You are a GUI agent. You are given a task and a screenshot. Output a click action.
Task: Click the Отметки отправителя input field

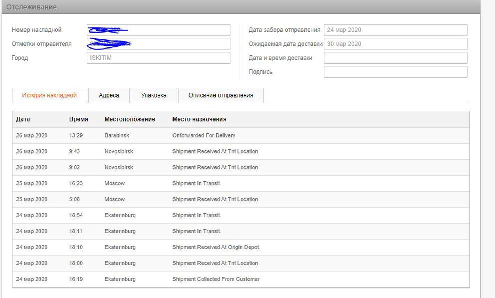click(159, 44)
